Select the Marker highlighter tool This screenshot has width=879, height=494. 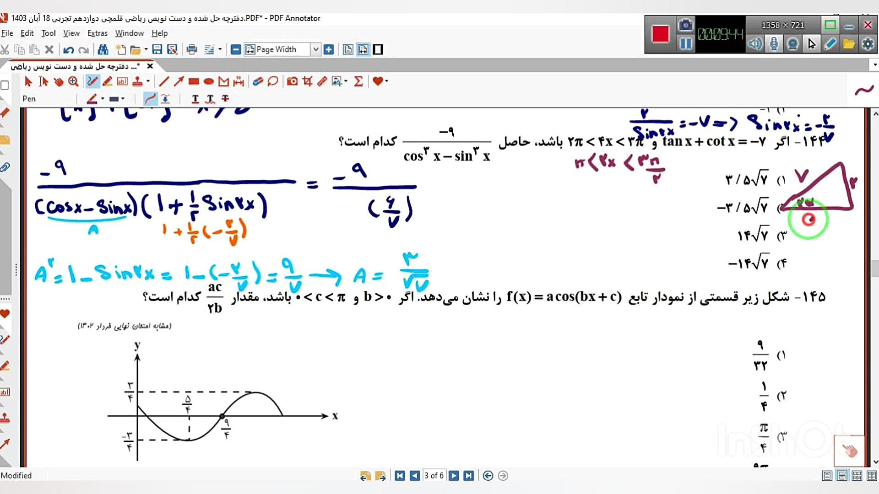(x=107, y=81)
